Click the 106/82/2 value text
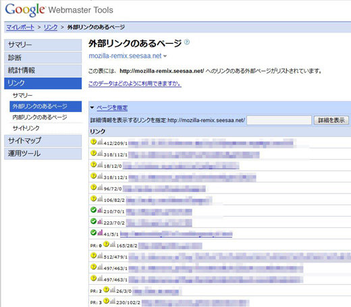Image resolution: width=351 pixels, height=307 pixels. click(x=114, y=200)
